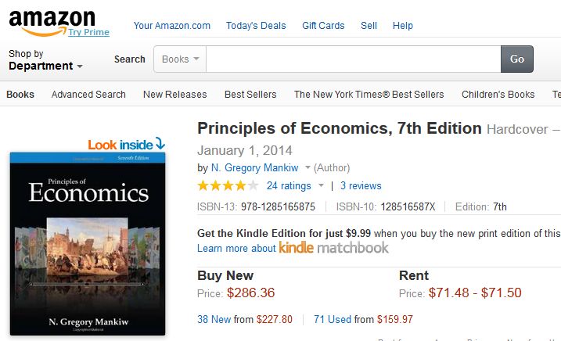Click the 71 Used offers link
Screen dimensions: 561x341
point(333,319)
